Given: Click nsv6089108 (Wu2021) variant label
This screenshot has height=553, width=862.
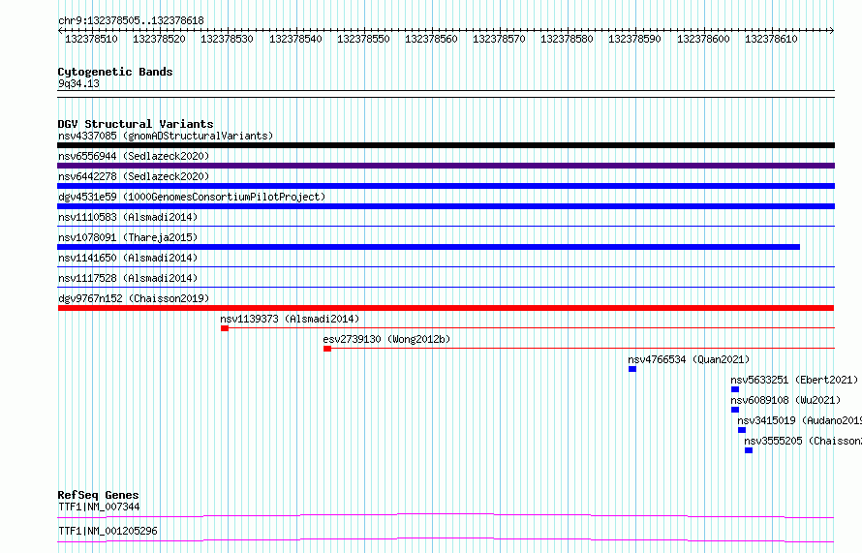Looking at the screenshot, I should point(785,400).
